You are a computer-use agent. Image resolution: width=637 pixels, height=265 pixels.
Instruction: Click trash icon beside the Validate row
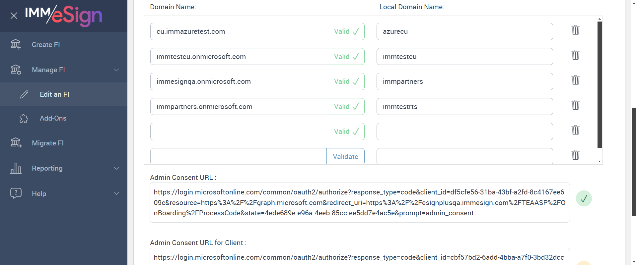[575, 155]
